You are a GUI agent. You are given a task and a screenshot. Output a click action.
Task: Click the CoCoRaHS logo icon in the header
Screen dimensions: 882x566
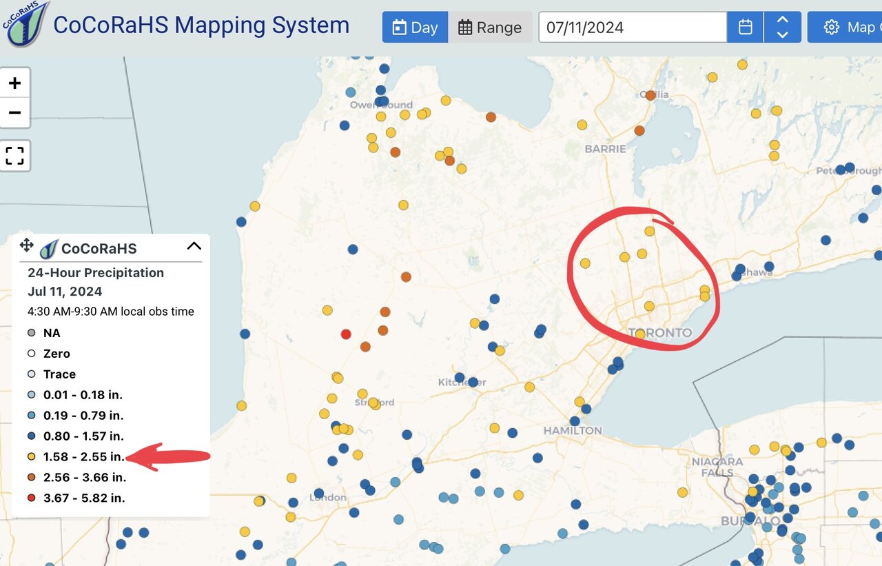click(25, 25)
